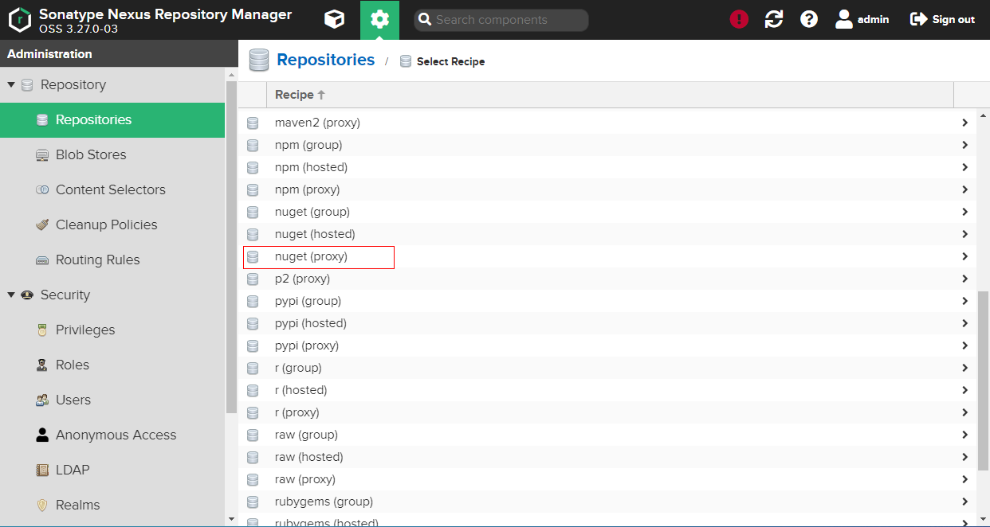The width and height of the screenshot is (990, 527).
Task: Click the sidebar vertical scrollbar
Action: point(231,247)
